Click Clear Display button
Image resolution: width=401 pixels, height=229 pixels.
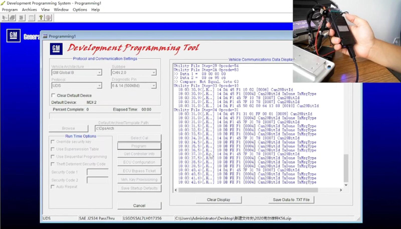(219, 199)
